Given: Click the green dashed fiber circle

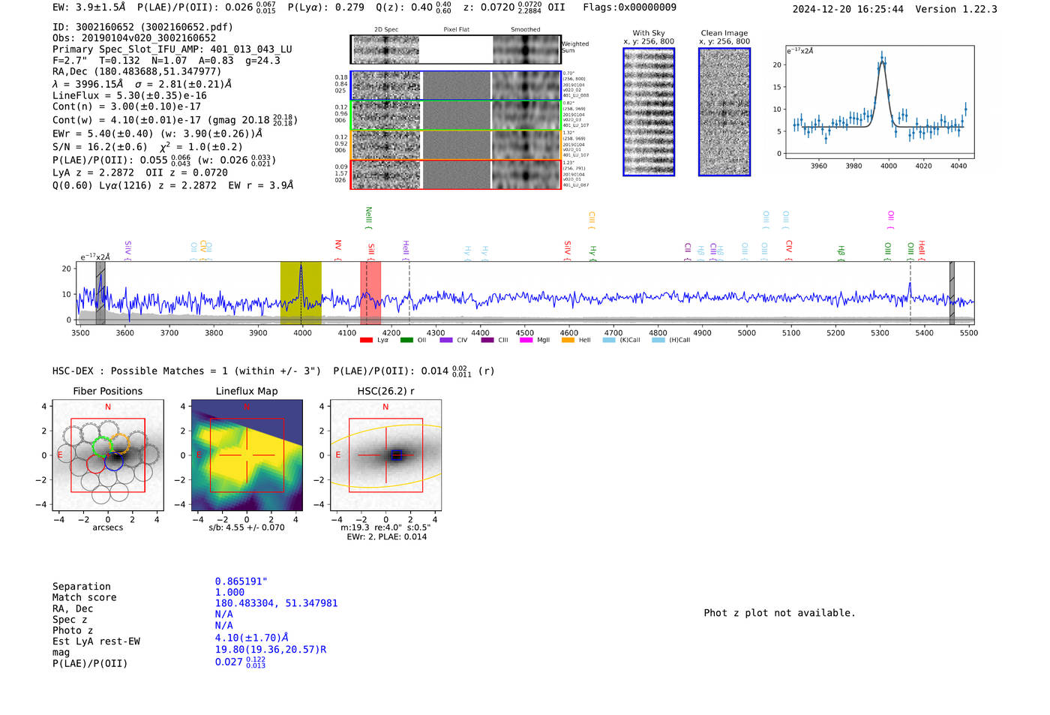Looking at the screenshot, I should tap(102, 446).
